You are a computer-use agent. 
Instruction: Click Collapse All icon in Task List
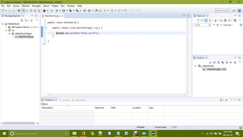(x=229, y=20)
